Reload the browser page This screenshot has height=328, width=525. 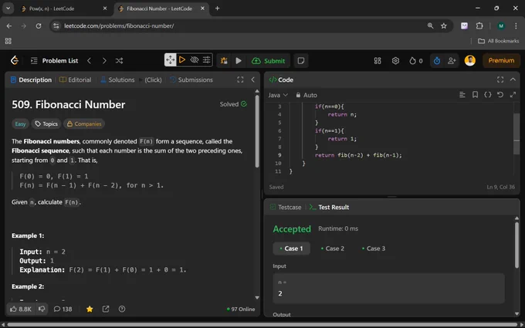tap(39, 25)
